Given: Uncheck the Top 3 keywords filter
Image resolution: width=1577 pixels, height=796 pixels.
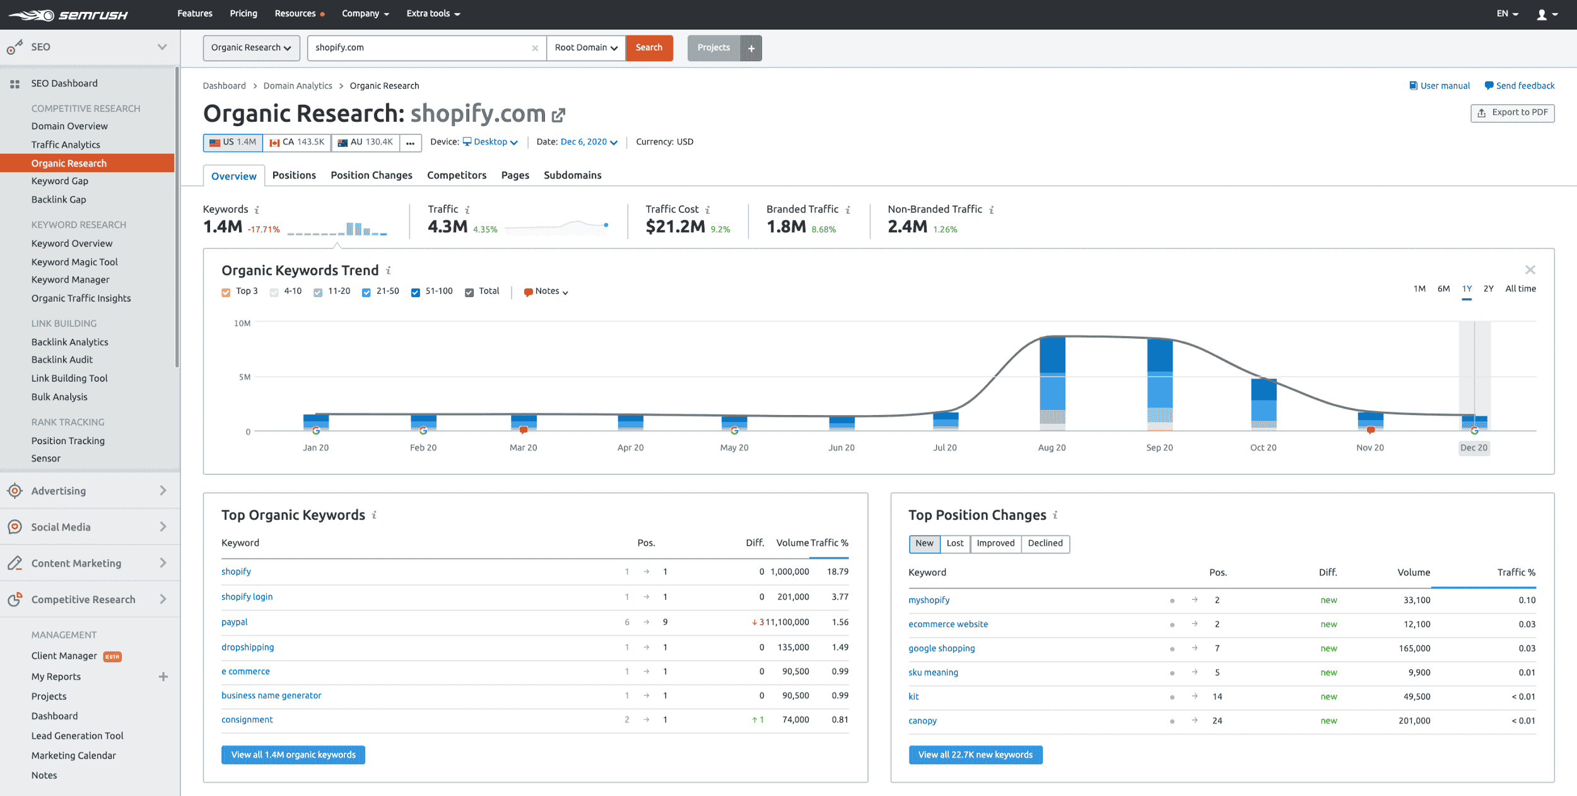Looking at the screenshot, I should click(x=226, y=291).
